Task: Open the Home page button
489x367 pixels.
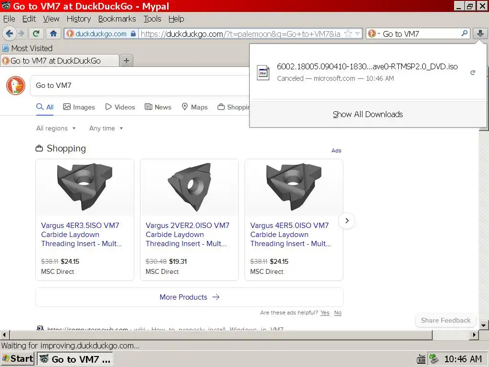Action: point(53,33)
